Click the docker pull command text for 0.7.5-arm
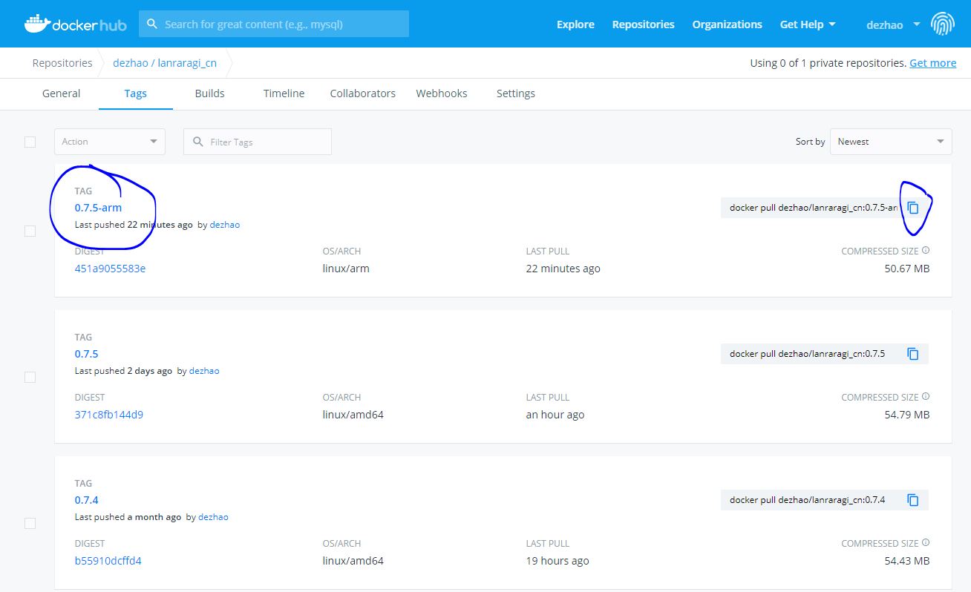This screenshot has width=971, height=592. (x=814, y=208)
